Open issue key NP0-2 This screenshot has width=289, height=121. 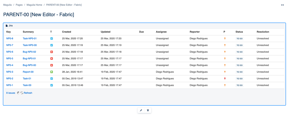[10, 79]
